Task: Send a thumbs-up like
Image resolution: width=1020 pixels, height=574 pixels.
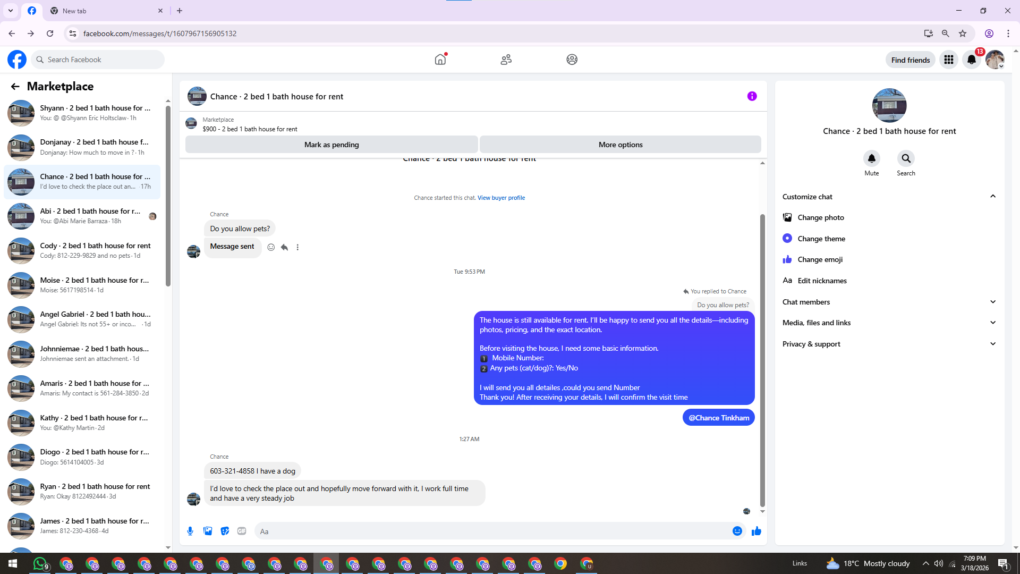Action: coord(756,531)
